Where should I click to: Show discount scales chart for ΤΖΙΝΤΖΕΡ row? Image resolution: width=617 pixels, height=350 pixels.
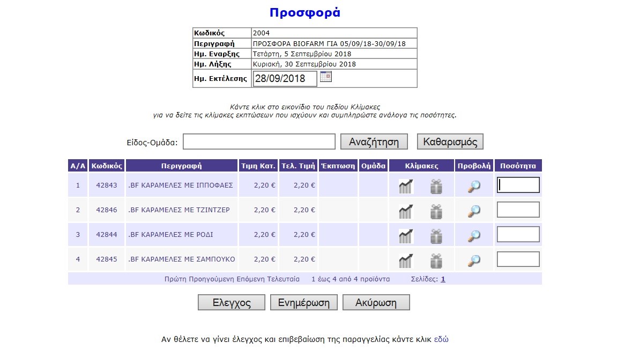click(406, 211)
